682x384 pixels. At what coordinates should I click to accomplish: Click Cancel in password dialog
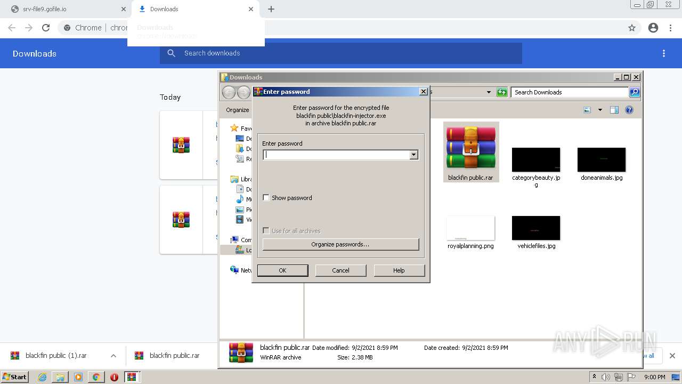(340, 270)
